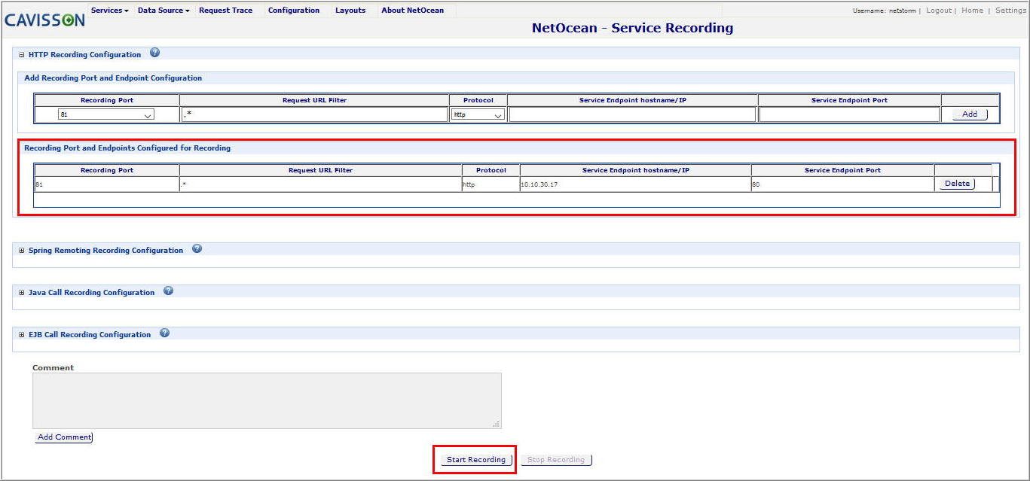Select the 10.10.30.17 hostname cell
Image resolution: width=1030 pixels, height=481 pixels.
(x=635, y=184)
